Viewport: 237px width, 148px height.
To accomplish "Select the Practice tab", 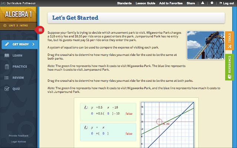I will point(20,67).
